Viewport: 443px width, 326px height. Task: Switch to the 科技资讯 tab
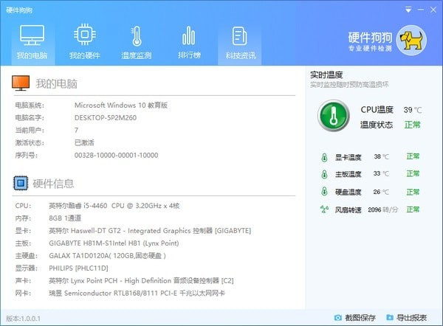pos(239,43)
